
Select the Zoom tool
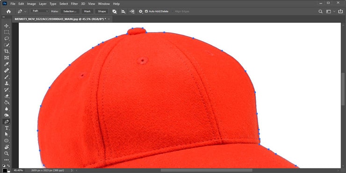click(x=7, y=153)
